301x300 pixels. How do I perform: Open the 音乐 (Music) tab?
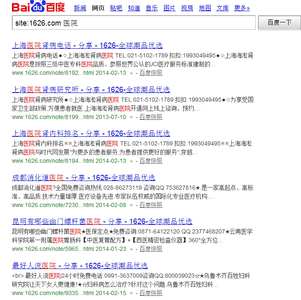tap(152, 8)
